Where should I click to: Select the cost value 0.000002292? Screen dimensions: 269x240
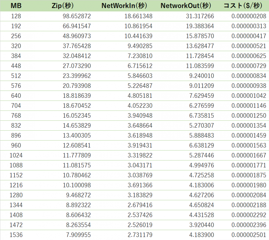(249, 215)
